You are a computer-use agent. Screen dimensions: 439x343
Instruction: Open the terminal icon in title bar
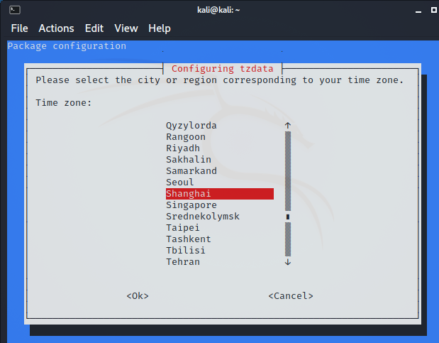pos(15,10)
